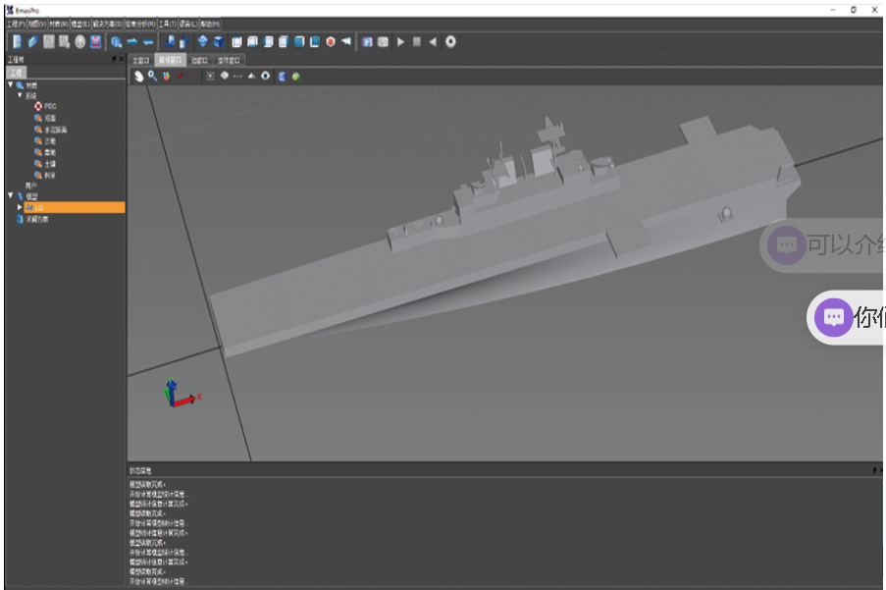The height and width of the screenshot is (590, 886).
Task: Click the blue left-arrow toolbar icon
Action: point(148,42)
